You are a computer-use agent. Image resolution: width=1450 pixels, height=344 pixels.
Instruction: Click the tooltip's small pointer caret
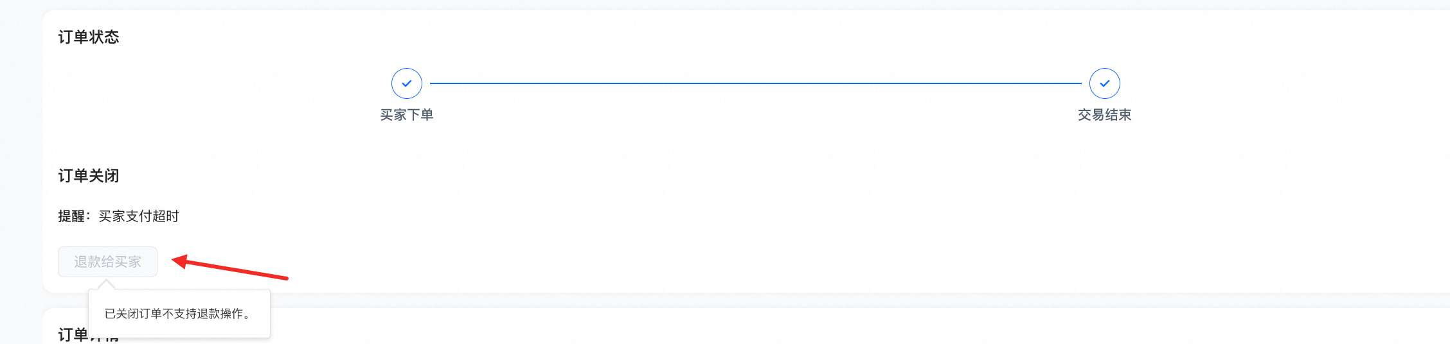point(106,284)
